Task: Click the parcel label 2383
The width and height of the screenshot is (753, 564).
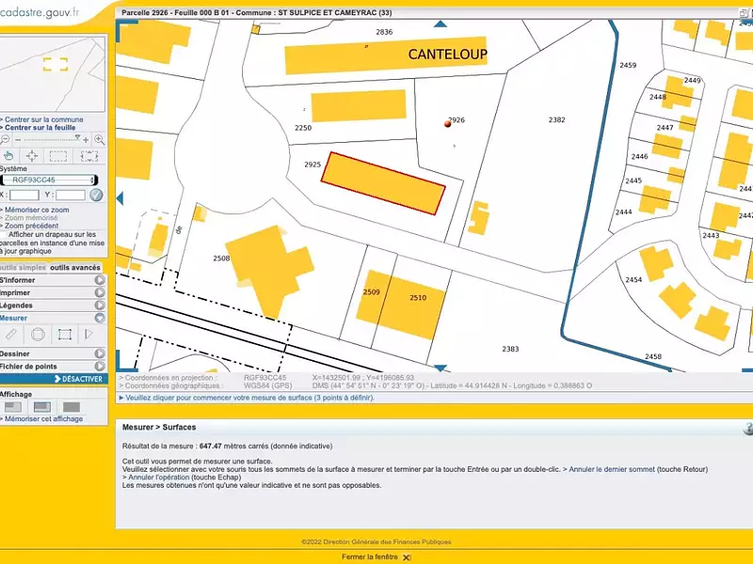Action: point(510,349)
